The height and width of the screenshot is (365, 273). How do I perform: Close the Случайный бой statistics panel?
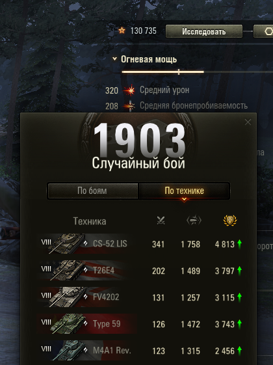point(248,122)
